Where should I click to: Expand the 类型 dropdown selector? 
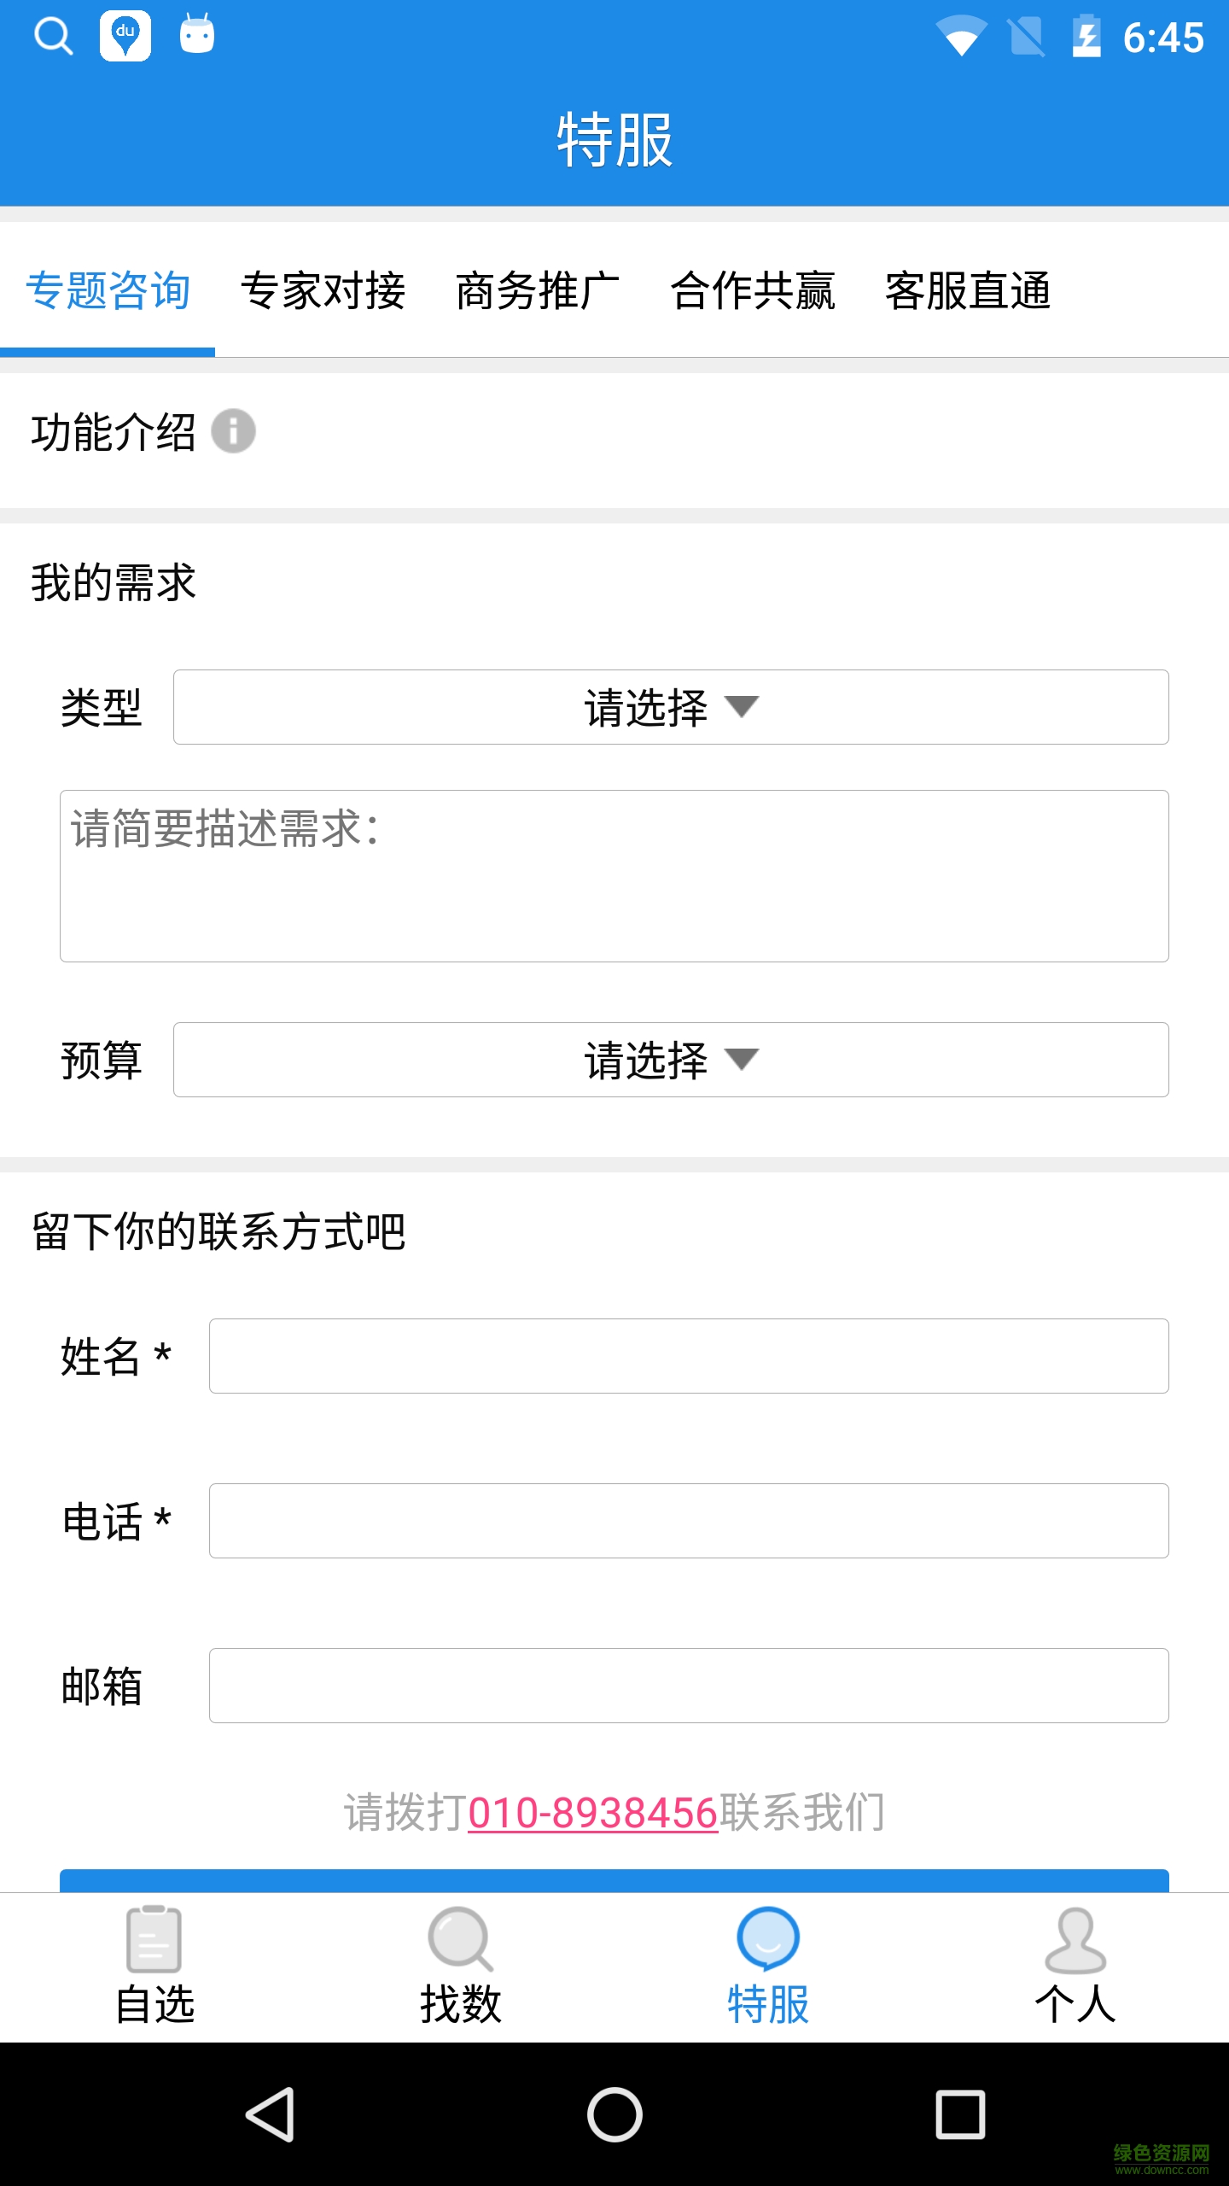pyautogui.click(x=671, y=707)
